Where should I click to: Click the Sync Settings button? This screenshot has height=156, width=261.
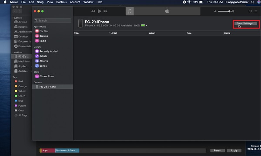coord(246,23)
